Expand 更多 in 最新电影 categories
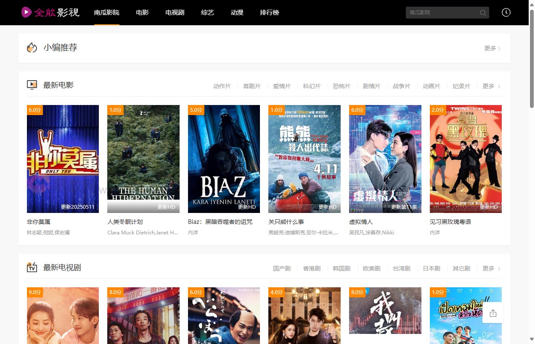Viewport: 535px width, 344px height. (x=491, y=86)
